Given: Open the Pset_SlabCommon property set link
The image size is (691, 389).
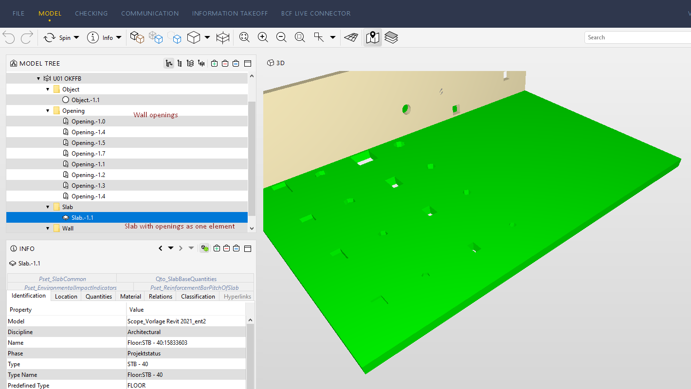Looking at the screenshot, I should pos(63,278).
